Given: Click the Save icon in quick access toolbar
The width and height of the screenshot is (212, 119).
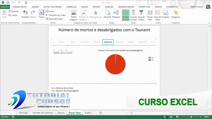Looking at the screenshot, I should coord(8,2).
